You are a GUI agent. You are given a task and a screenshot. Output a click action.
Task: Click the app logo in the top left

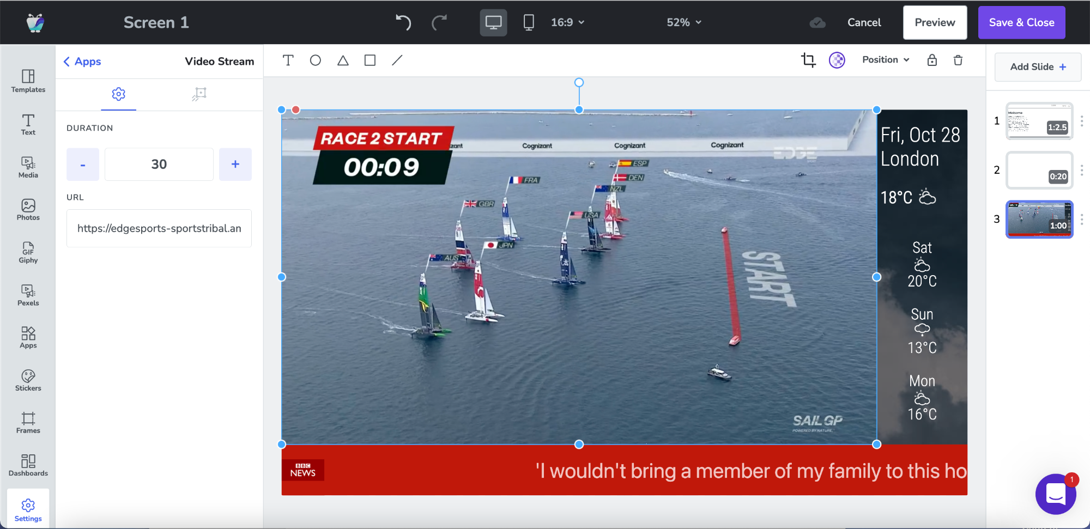point(35,22)
